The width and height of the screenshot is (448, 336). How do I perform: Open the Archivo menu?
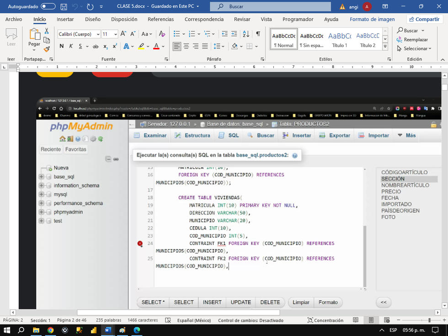13,19
